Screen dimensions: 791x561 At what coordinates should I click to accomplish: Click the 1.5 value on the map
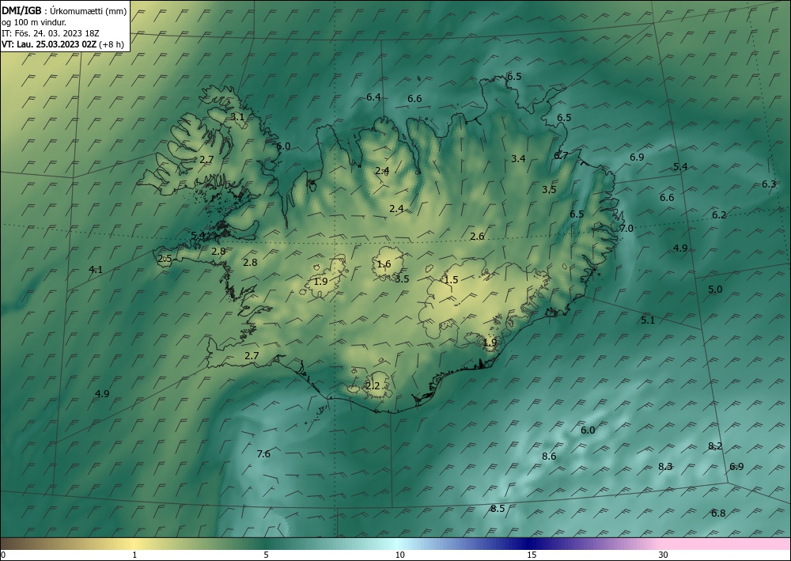(x=451, y=279)
